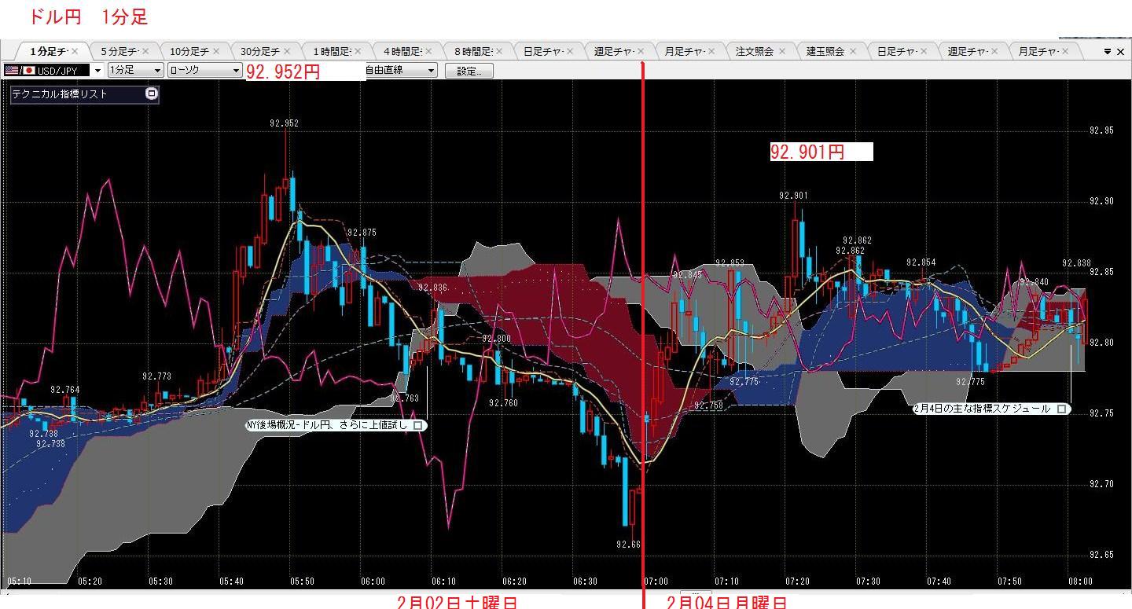Viewport: 1132px width, 609px height.
Task: Open the 自由直線 drawing tool dropdown
Action: 400,70
